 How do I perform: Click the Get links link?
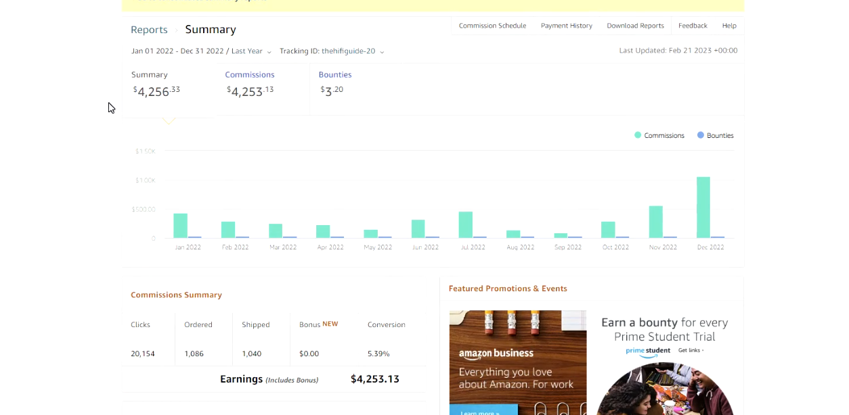[x=691, y=351]
